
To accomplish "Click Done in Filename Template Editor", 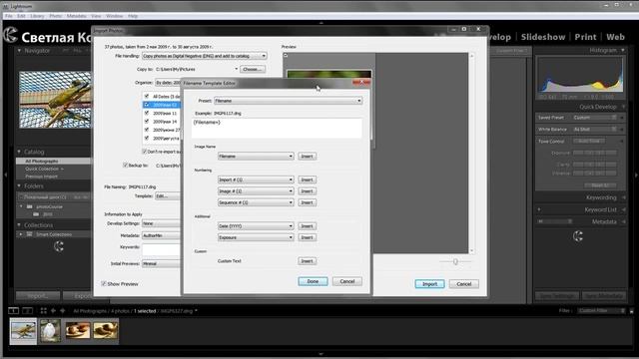I will 313,281.
